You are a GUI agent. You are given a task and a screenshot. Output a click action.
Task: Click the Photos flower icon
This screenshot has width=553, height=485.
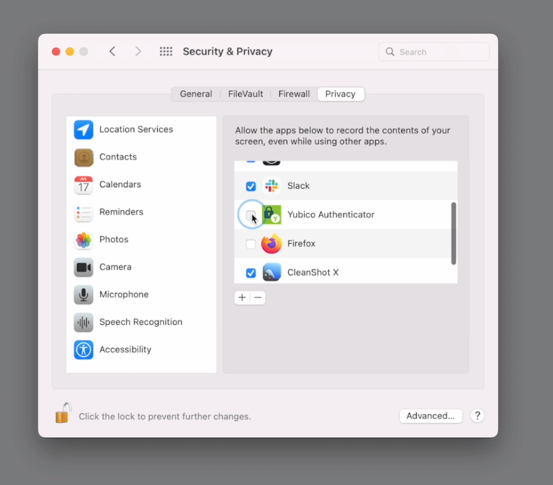click(x=84, y=240)
